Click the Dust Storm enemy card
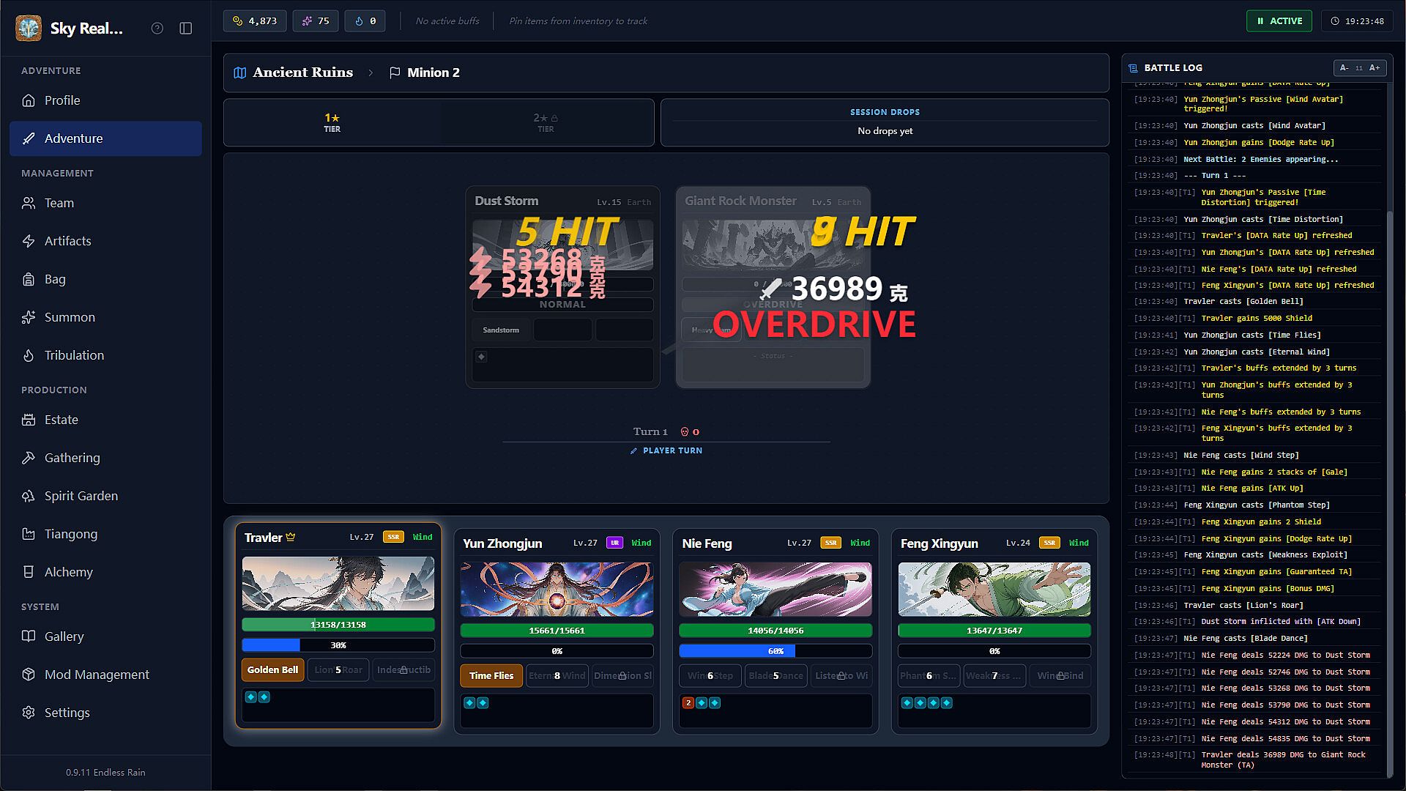Viewport: 1406px width, 791px height. pos(562,286)
